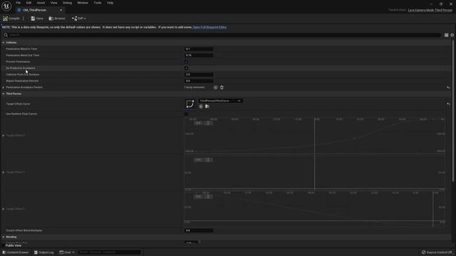Add element to Penetration Avoidance Feelers array
The width and height of the screenshot is (456, 256).
(215, 87)
